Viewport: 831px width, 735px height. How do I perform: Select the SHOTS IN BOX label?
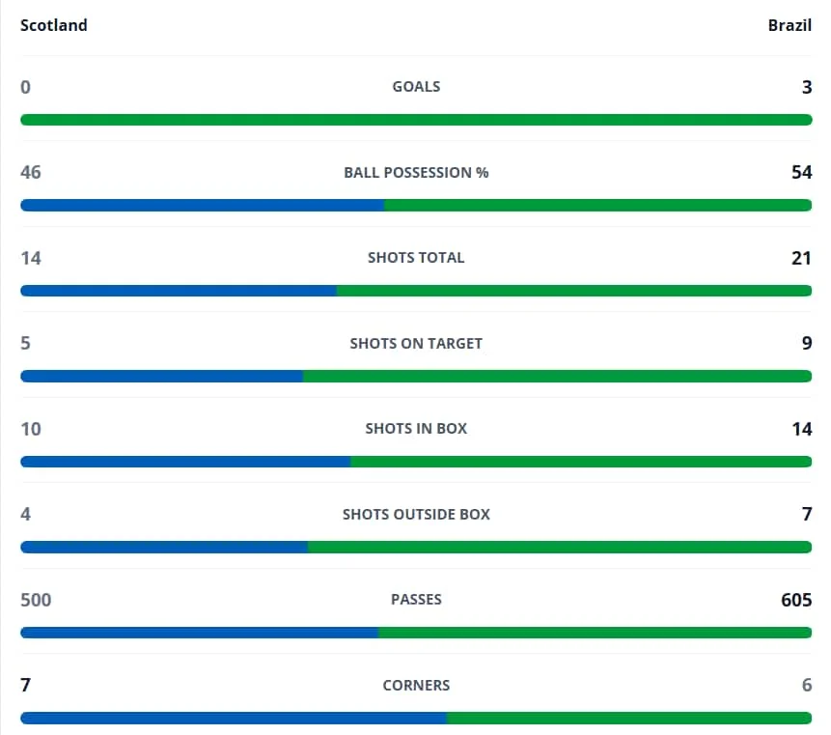click(416, 429)
